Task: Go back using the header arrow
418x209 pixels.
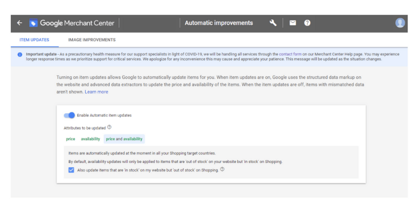Action: click(x=19, y=23)
